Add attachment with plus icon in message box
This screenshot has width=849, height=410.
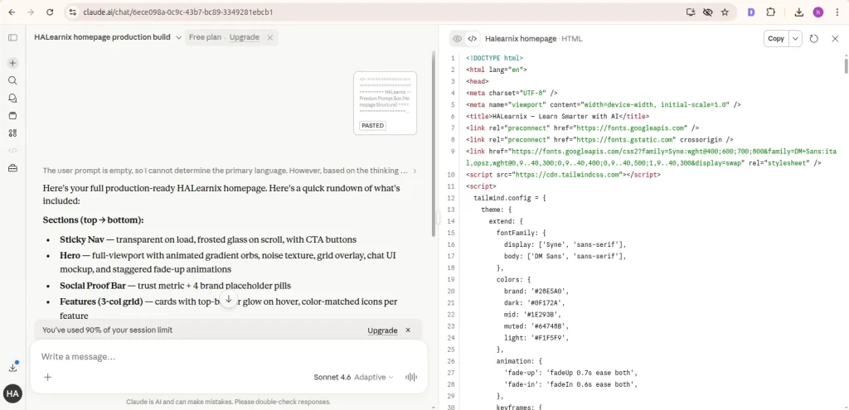47,377
